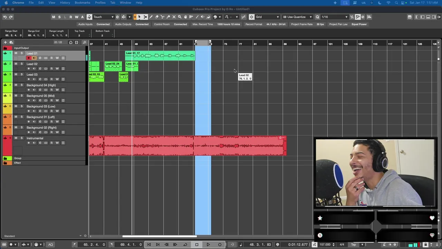
Task: Open the Bookmarks menu
Action: 83,3
